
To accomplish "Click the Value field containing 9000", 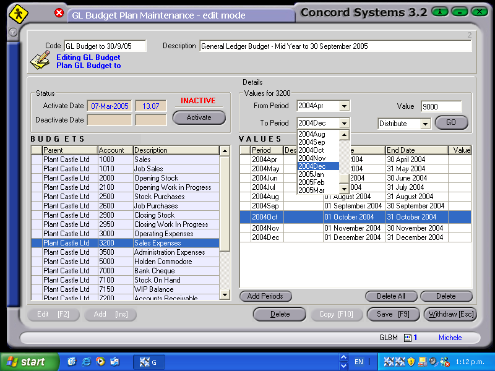I will 442,105.
